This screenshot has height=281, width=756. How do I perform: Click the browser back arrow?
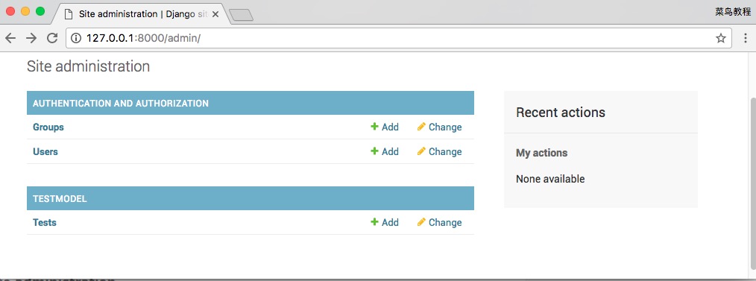pos(10,38)
